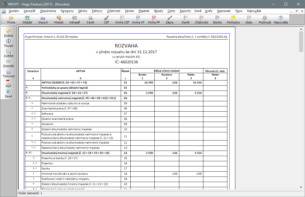Minimize the inner Rozvaha document window
The image size is (305, 197).
291,11
